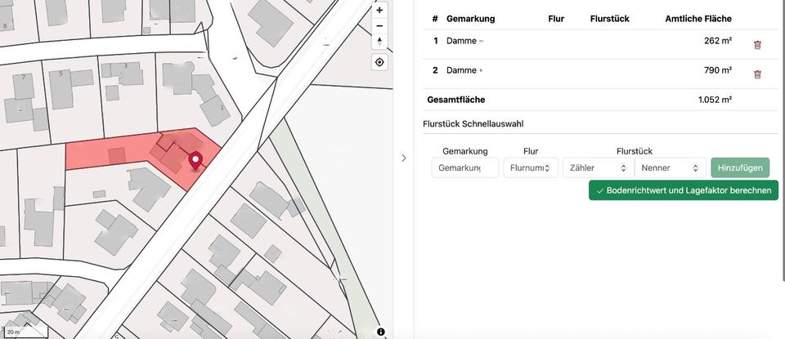Reset map bearing with compass button
Image resolution: width=785 pixels, height=339 pixels.
(379, 42)
